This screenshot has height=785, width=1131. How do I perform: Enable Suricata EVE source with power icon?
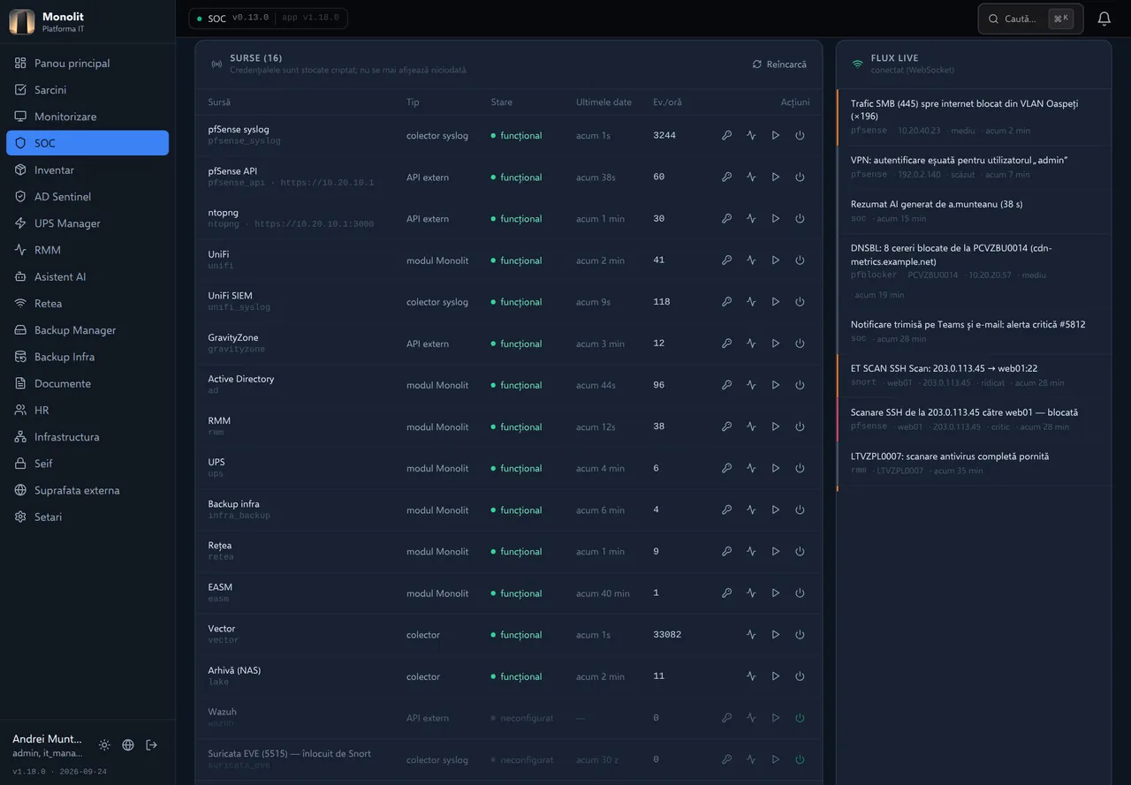pos(800,759)
